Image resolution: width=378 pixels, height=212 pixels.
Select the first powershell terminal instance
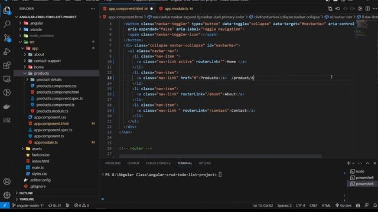coord(361,178)
